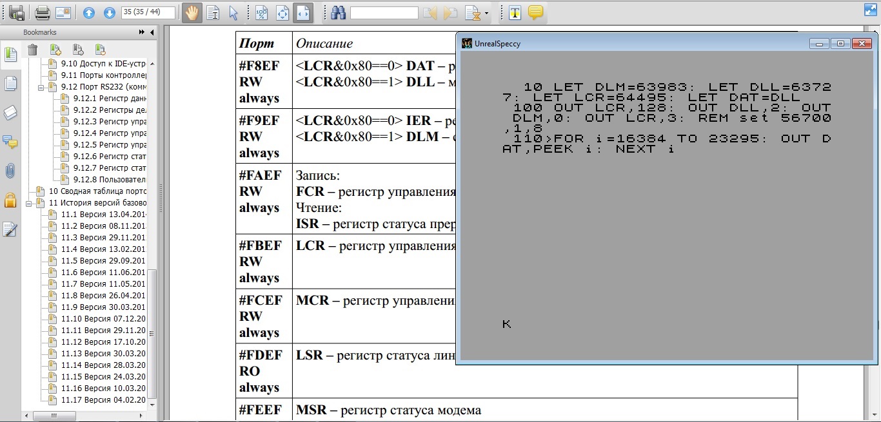This screenshot has height=422, width=881.
Task: Go to the next page arrow
Action: tap(109, 12)
